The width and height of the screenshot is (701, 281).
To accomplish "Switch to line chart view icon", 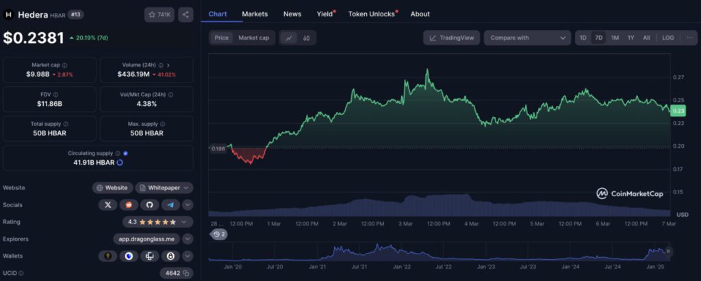I will (x=289, y=38).
